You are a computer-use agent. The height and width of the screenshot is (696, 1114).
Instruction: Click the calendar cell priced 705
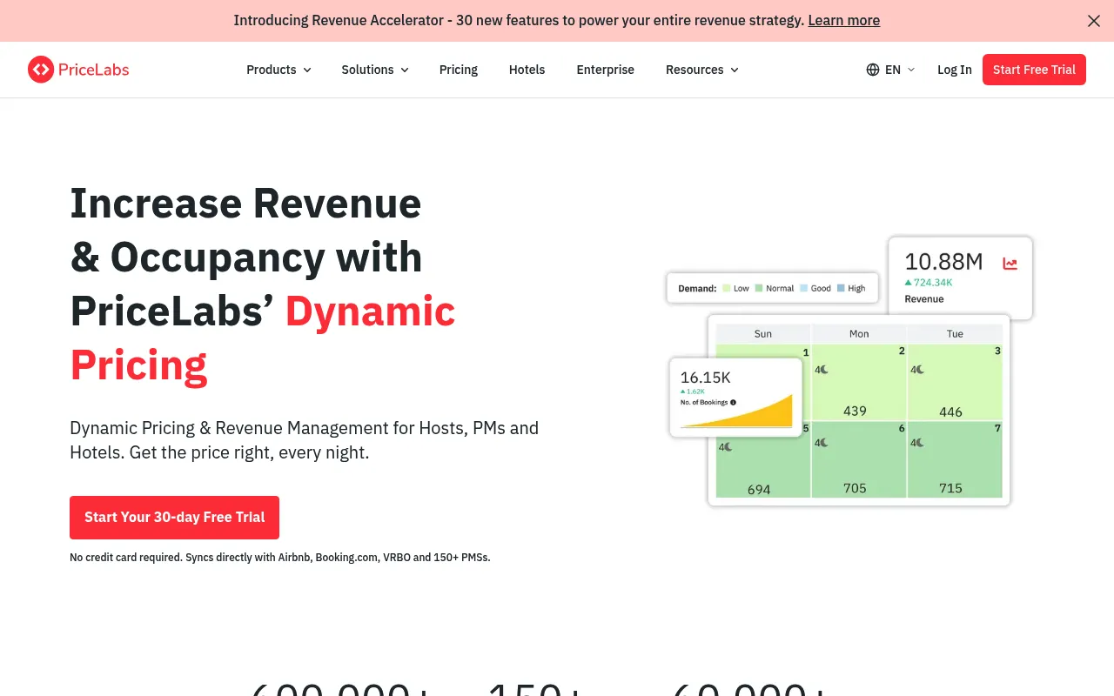click(859, 459)
